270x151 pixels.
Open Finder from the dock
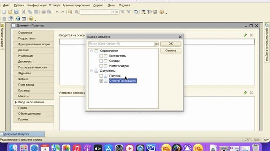(13, 148)
